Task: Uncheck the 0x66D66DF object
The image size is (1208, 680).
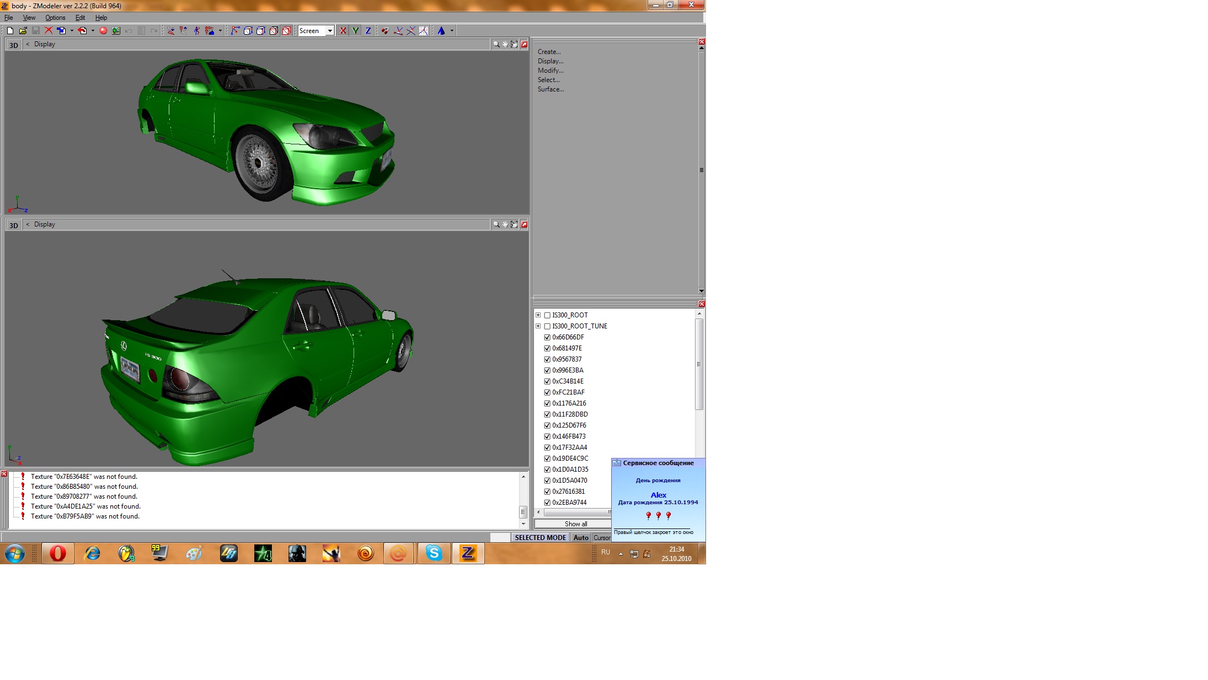Action: [547, 337]
